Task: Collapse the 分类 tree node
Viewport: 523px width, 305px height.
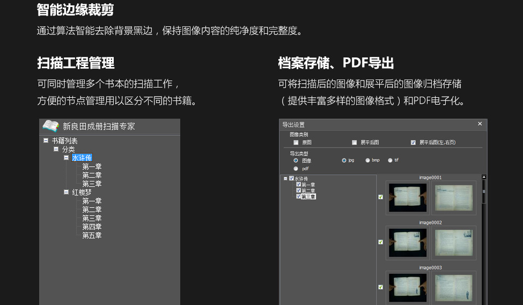Action: click(56, 149)
